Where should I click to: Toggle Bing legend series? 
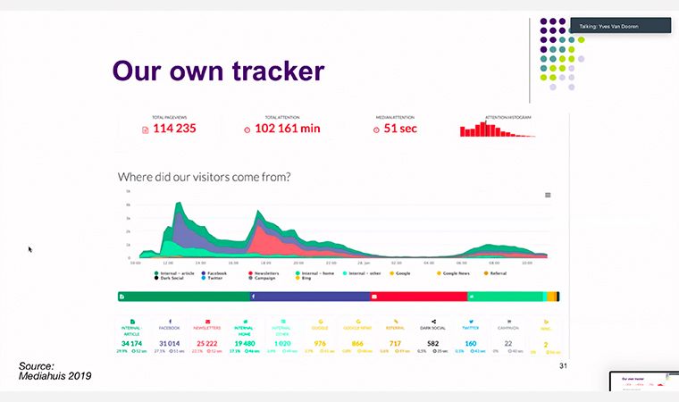click(303, 278)
